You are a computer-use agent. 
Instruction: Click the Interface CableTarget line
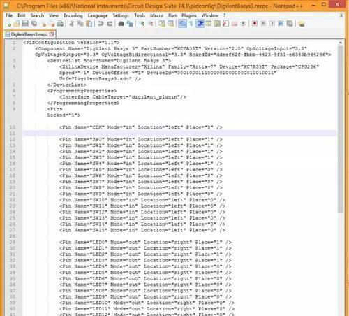click(x=123, y=97)
